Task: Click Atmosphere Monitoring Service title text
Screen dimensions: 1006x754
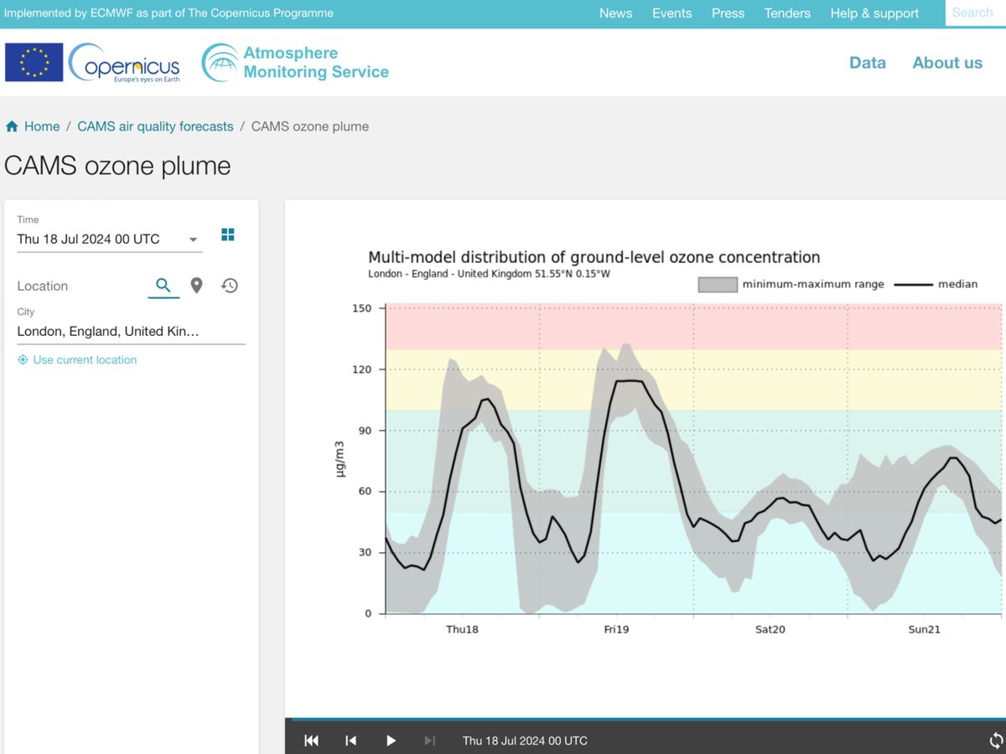Action: (x=316, y=63)
